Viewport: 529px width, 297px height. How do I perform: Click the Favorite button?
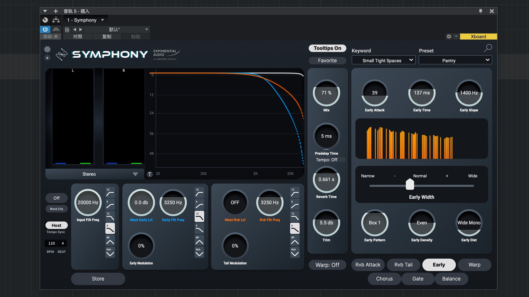tap(327, 61)
